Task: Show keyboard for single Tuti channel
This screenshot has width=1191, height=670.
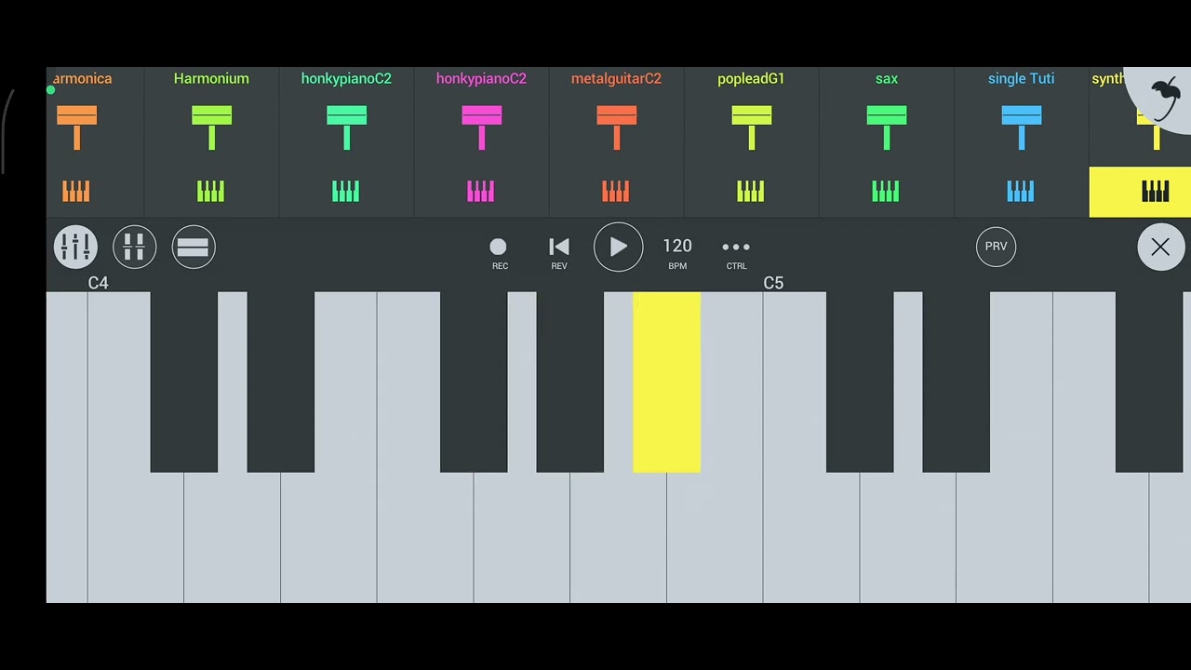Action: tap(1021, 191)
